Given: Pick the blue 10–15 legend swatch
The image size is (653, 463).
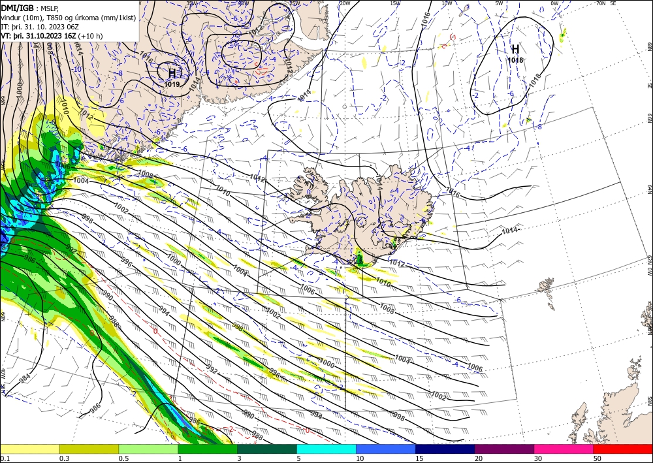Looking at the screenshot, I should click(x=386, y=449).
